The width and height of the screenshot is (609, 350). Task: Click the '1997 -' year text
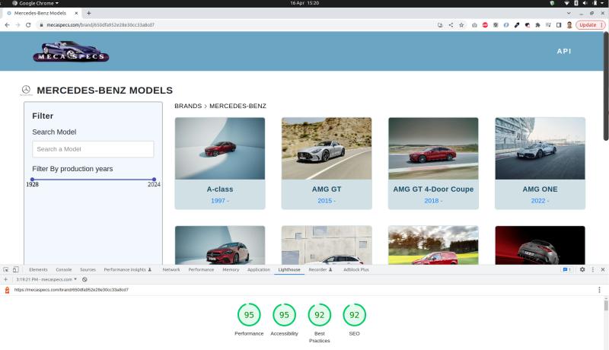[220, 201]
